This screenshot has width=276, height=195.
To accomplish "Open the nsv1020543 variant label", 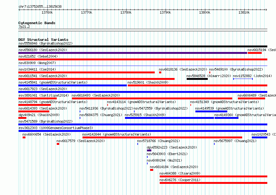I will [264, 134].
